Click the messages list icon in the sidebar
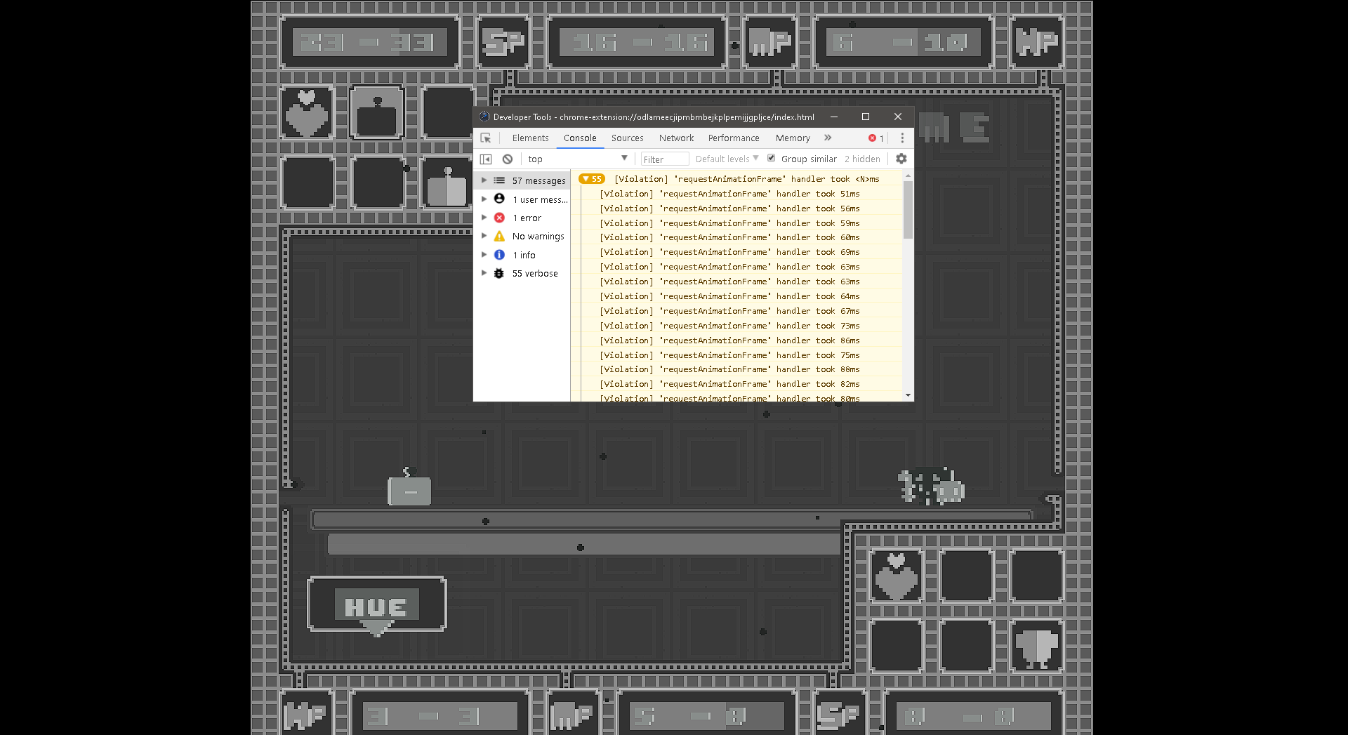Screen dimensions: 1348x735 (x=499, y=180)
